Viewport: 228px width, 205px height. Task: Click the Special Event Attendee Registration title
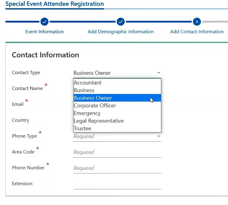pos(55,4)
